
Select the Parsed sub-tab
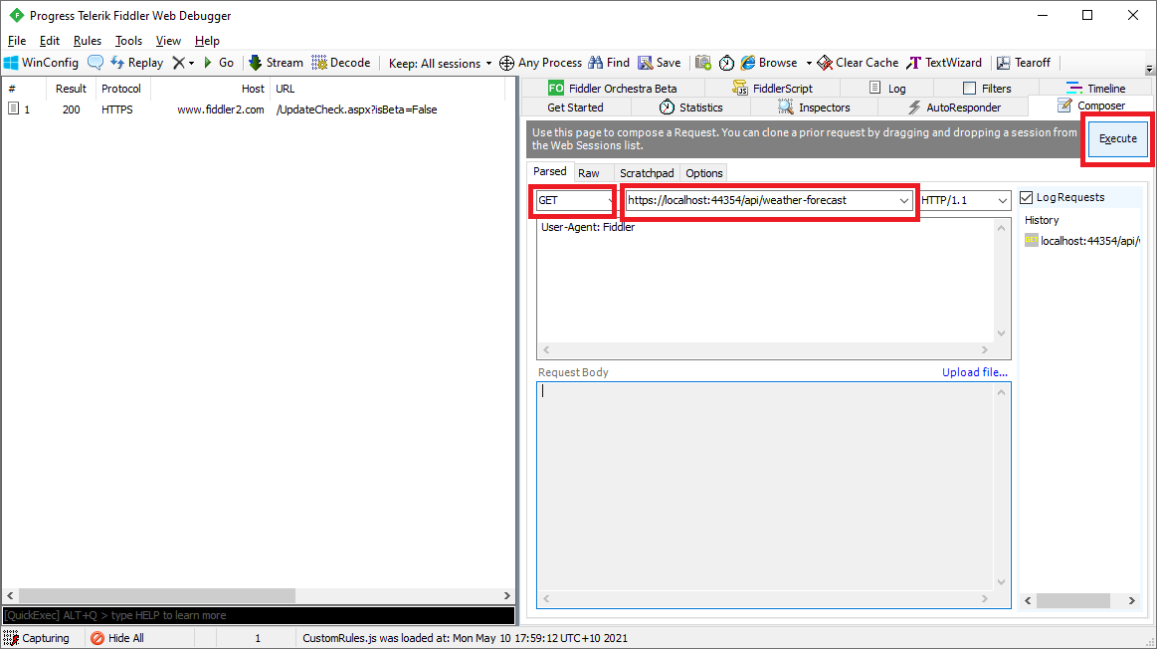coord(550,171)
